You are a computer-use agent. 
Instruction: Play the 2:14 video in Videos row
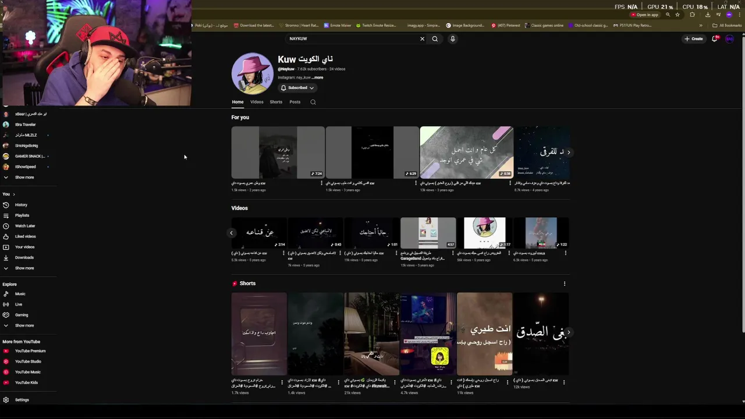pyautogui.click(x=259, y=233)
